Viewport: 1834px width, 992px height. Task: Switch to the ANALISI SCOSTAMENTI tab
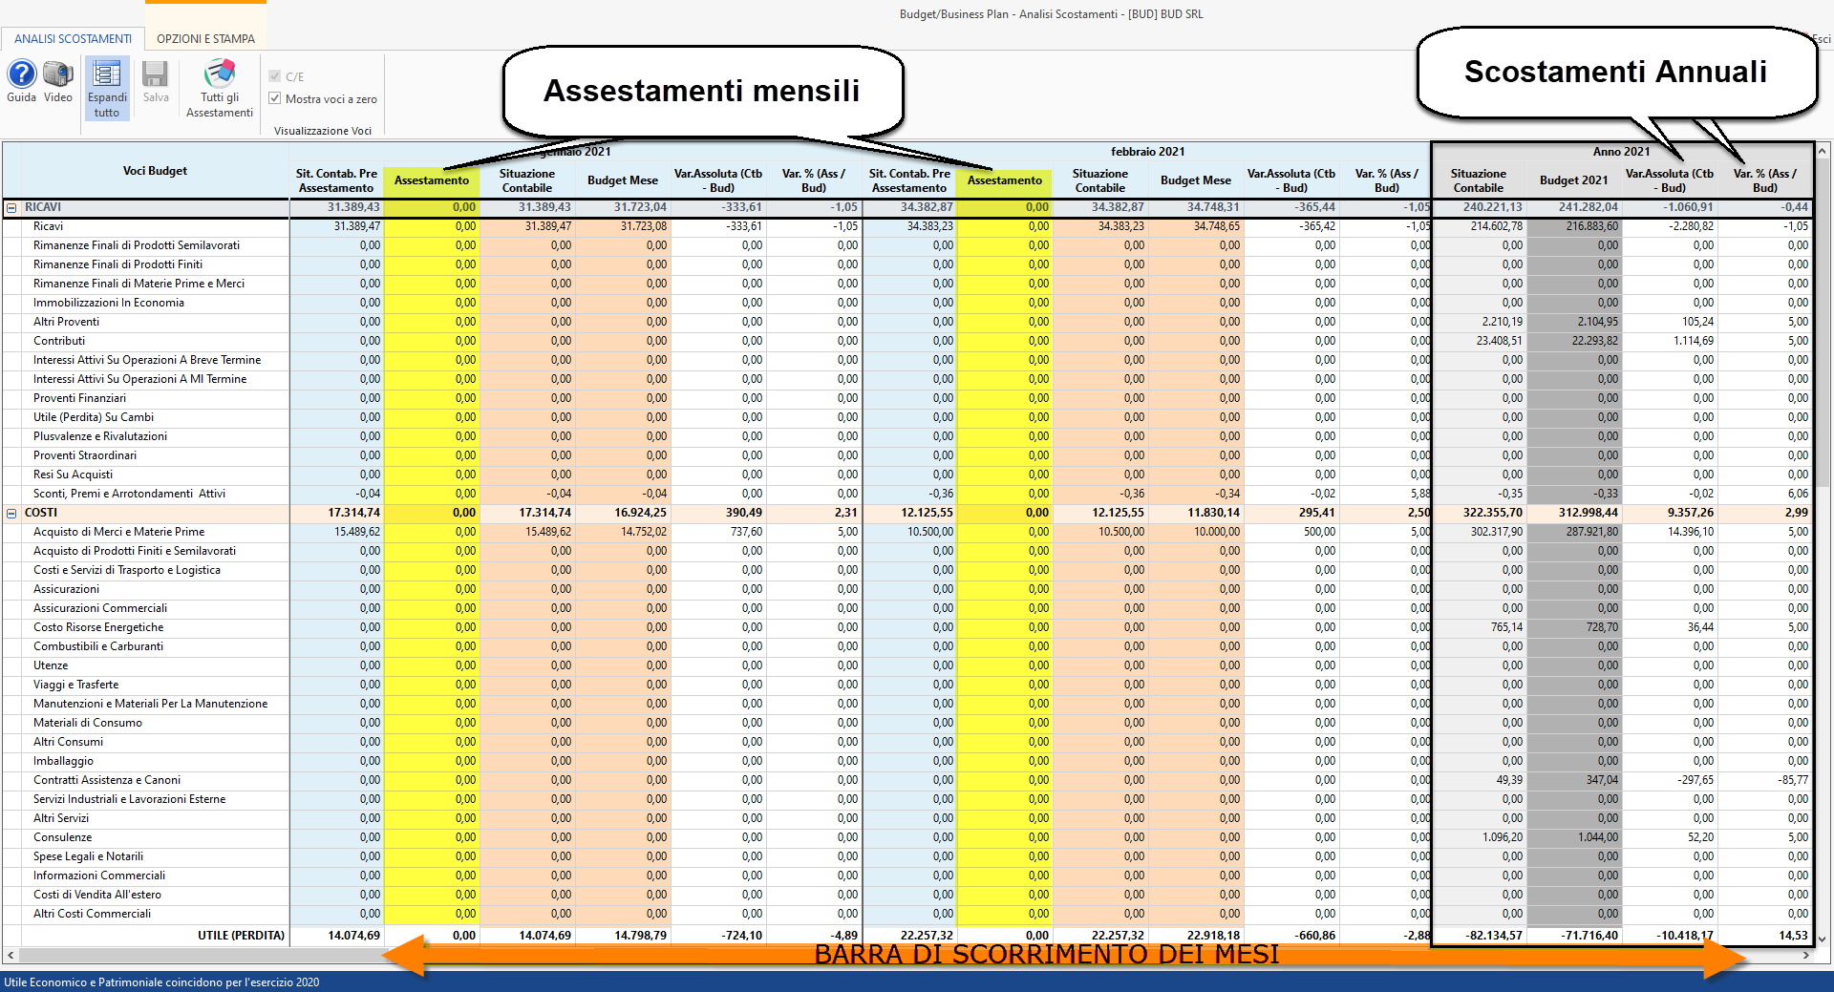[73, 39]
